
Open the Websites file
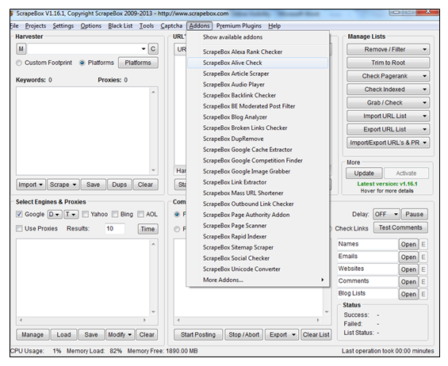[408, 269]
